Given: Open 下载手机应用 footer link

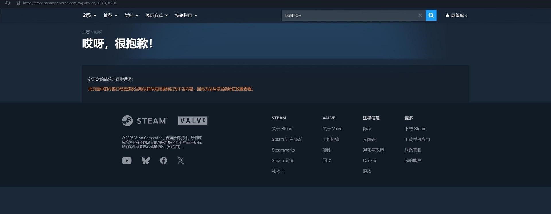Looking at the screenshot, I should click(417, 140).
